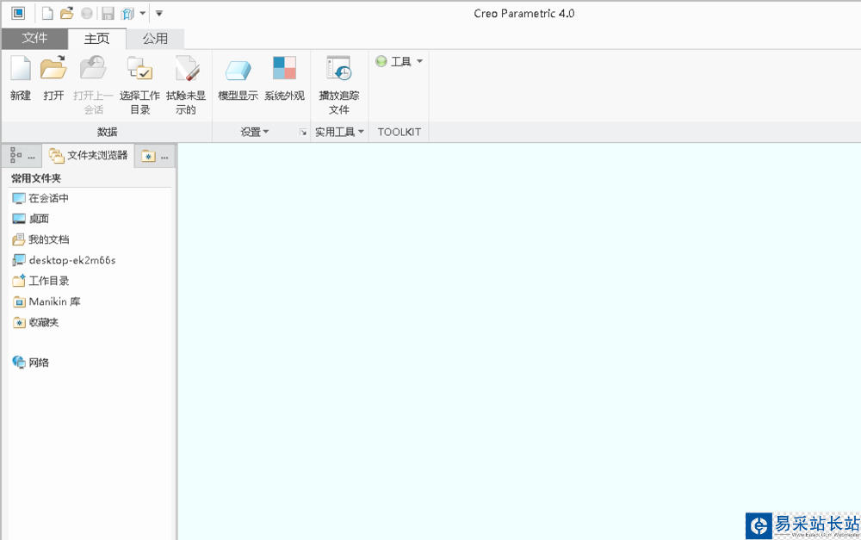Image resolution: width=861 pixels, height=540 pixels.
Task: Click the 选择工作目录 ribbon button
Action: click(x=140, y=84)
